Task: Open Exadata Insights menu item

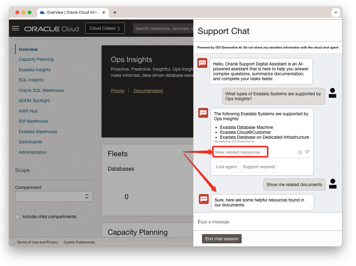Action: point(35,70)
